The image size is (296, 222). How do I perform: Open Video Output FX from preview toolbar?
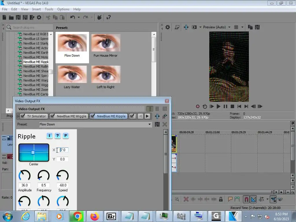tap(186, 27)
